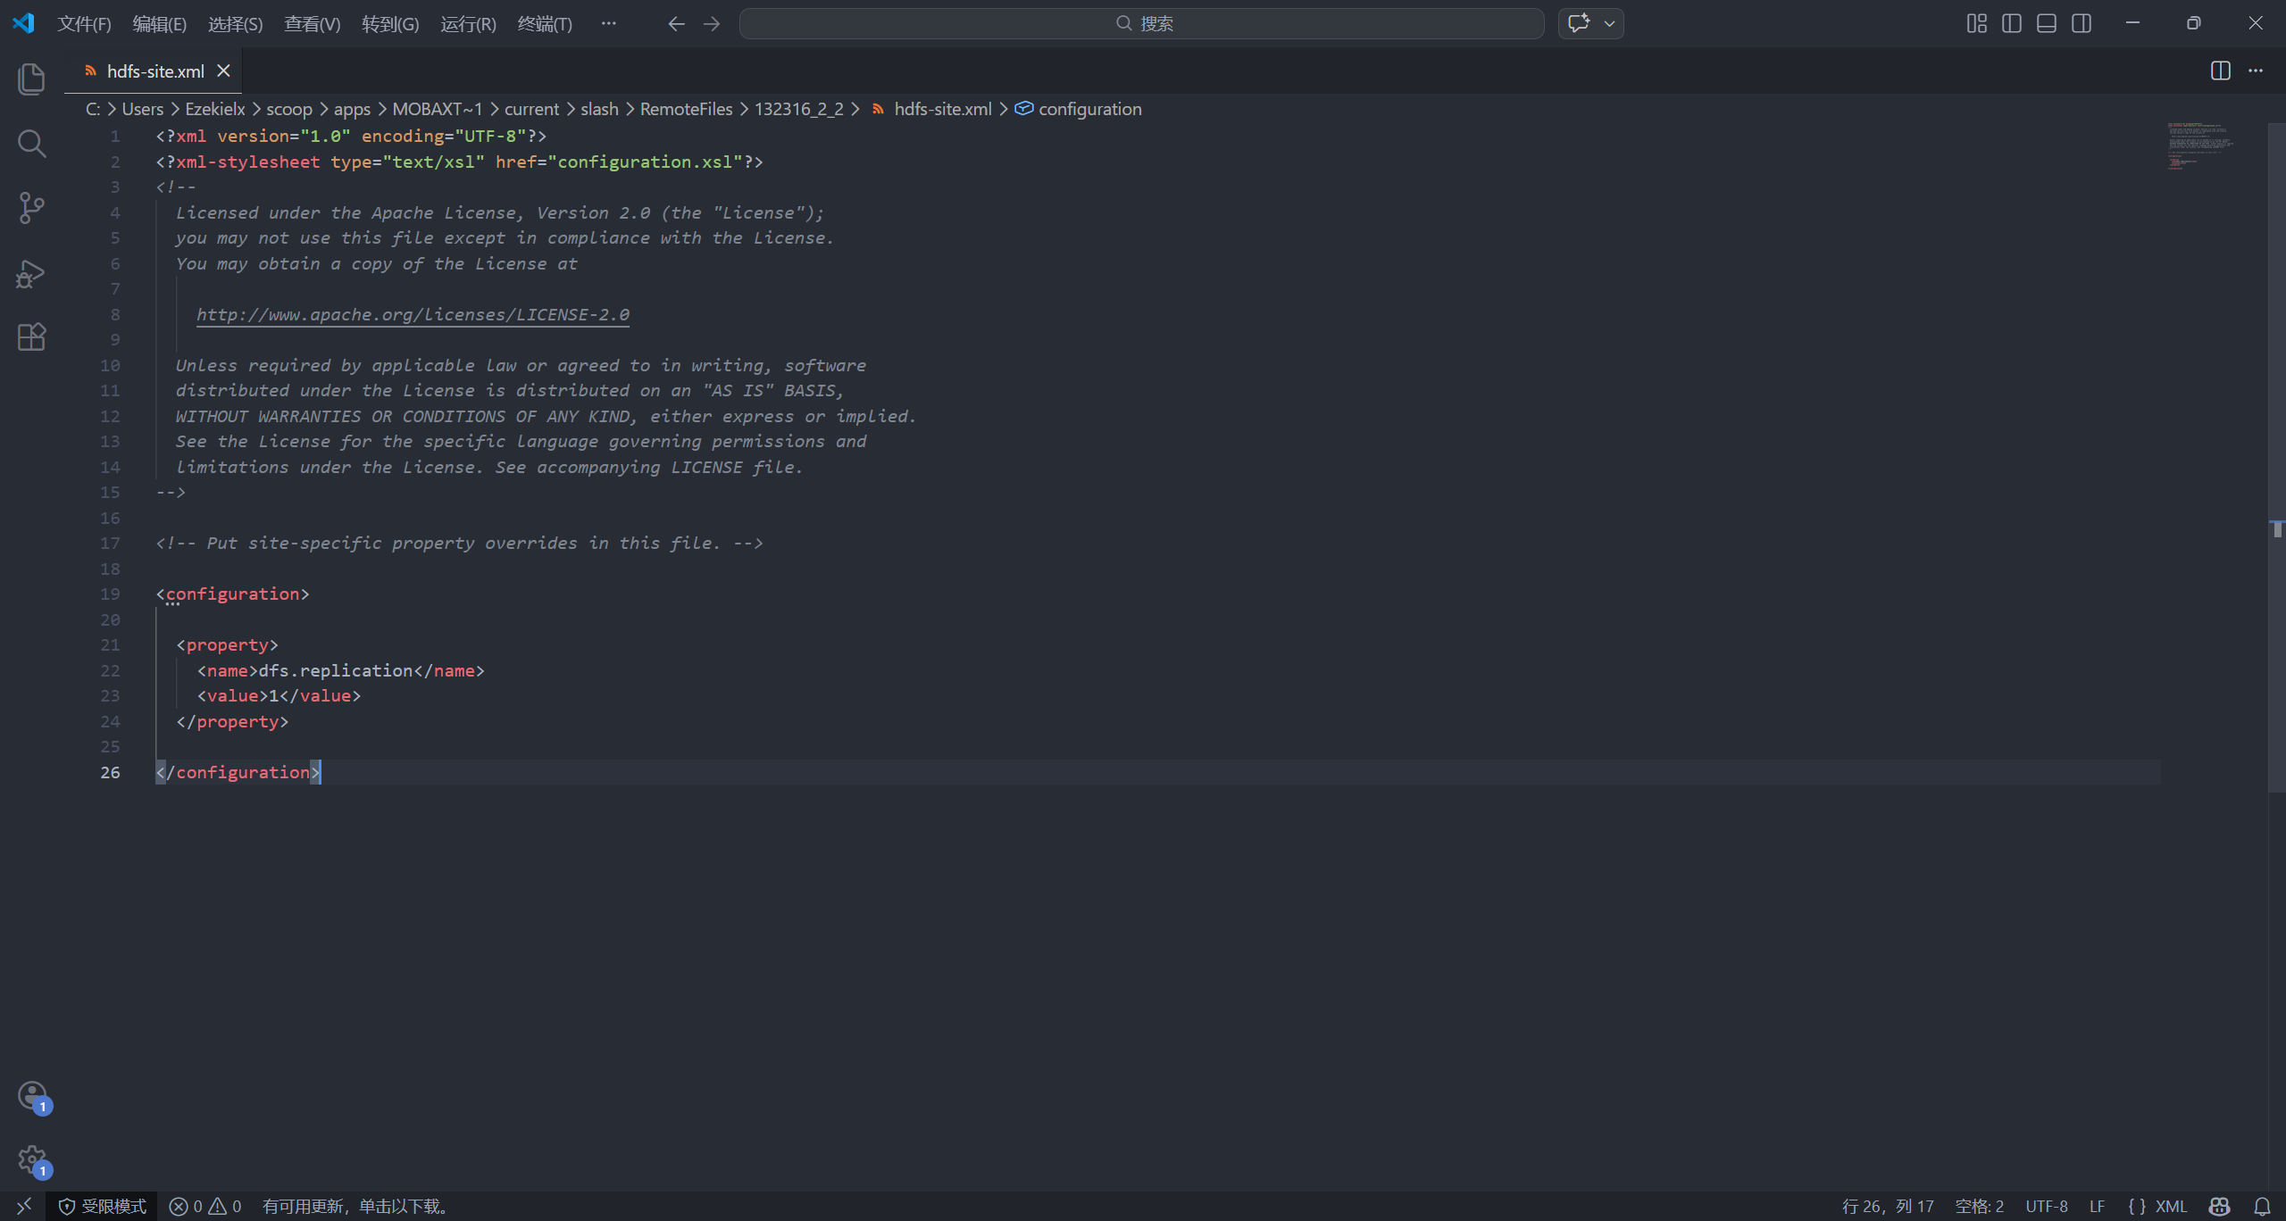This screenshot has height=1221, width=2286.
Task: Click the 受限模式 status item
Action: [102, 1206]
